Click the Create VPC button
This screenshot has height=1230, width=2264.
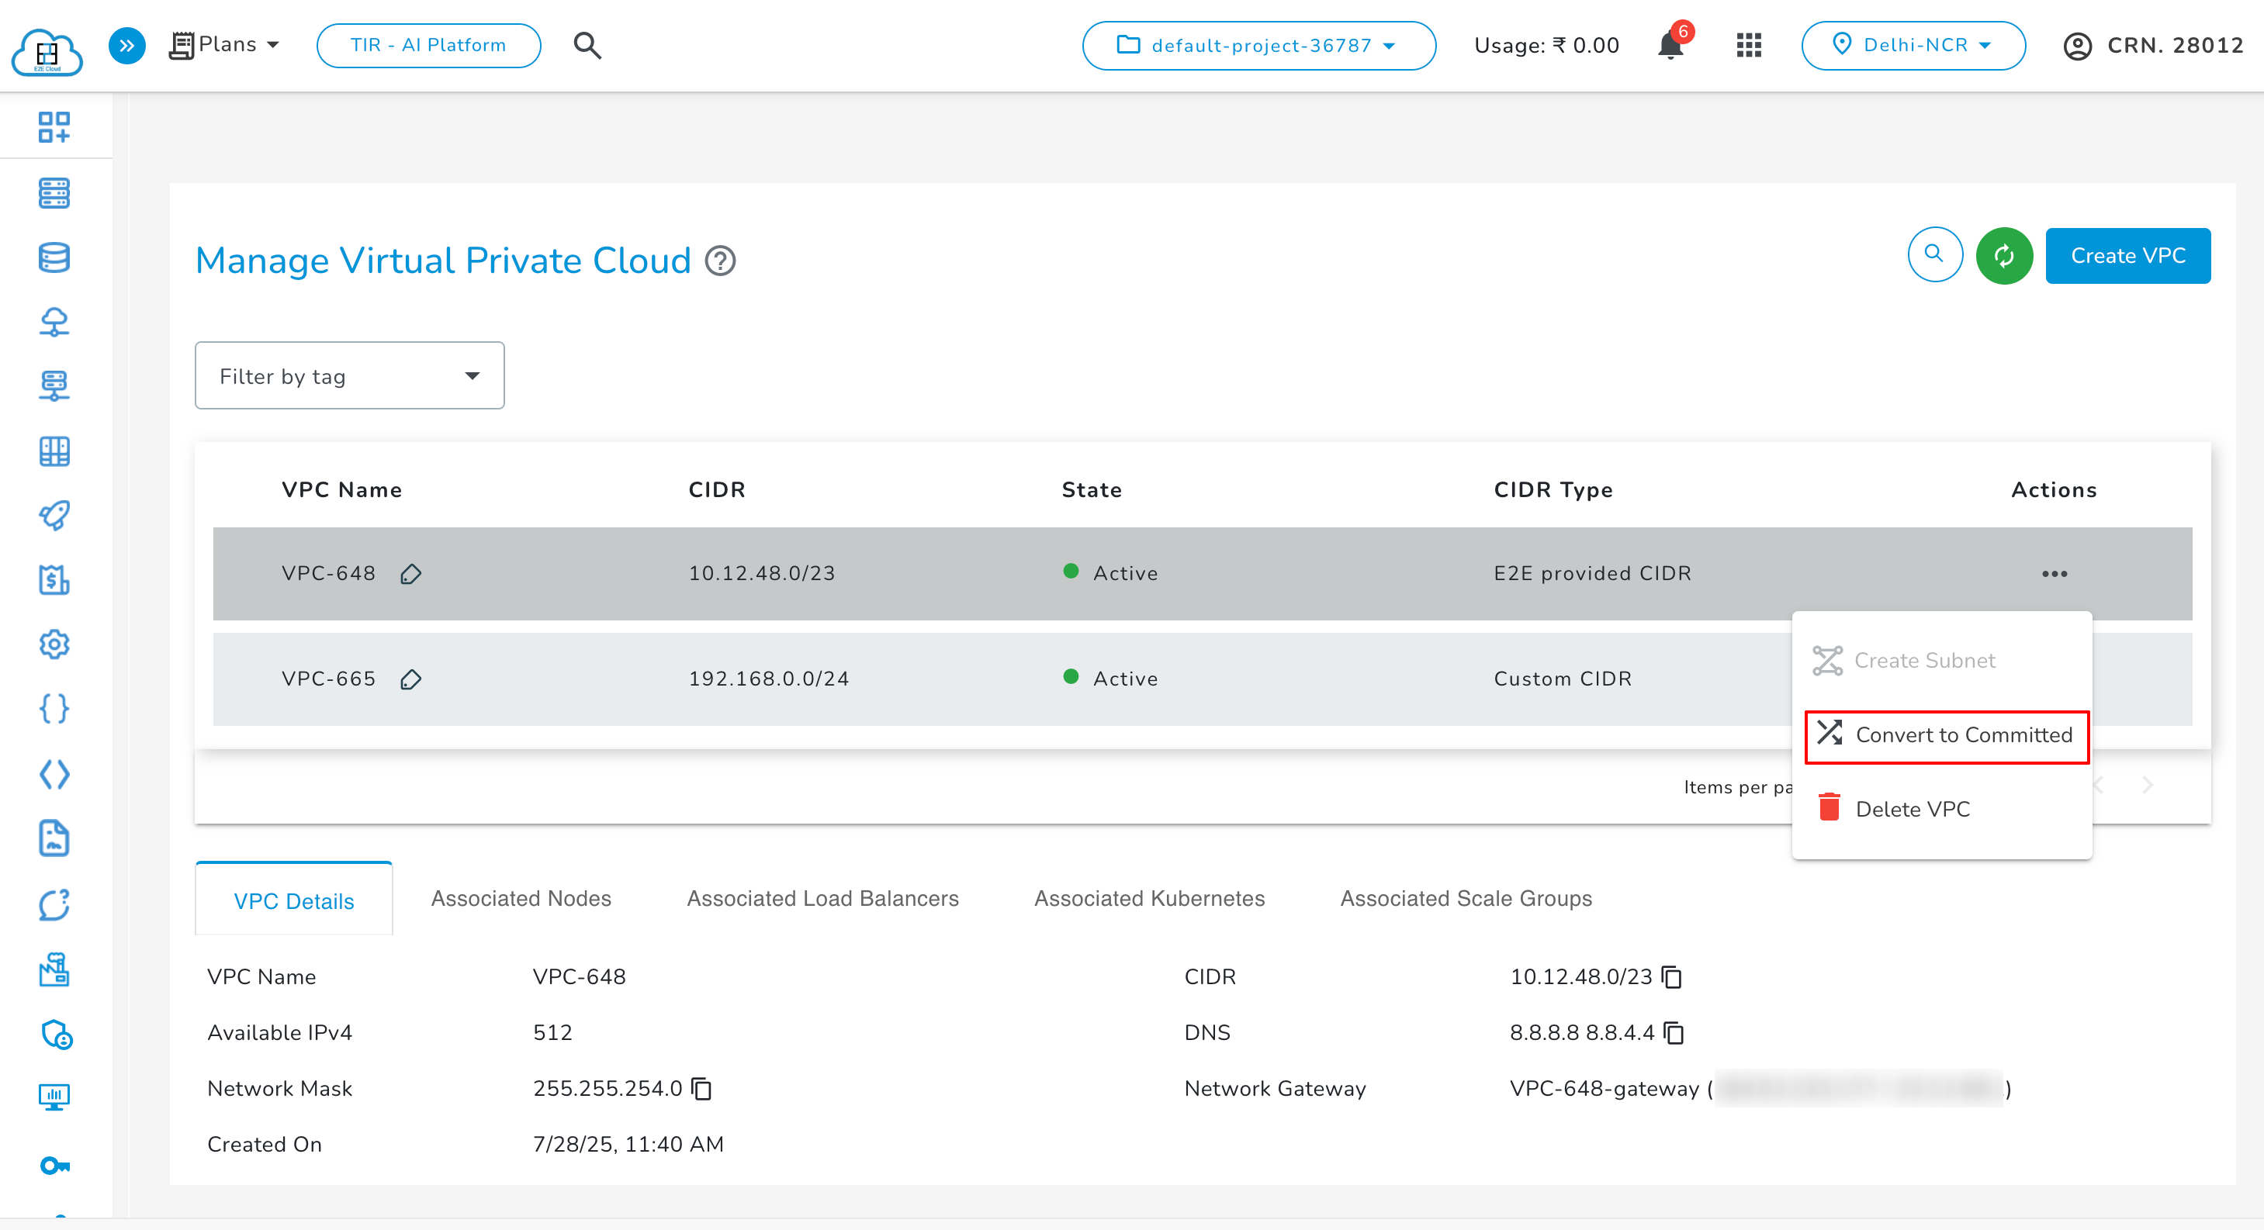point(2127,256)
